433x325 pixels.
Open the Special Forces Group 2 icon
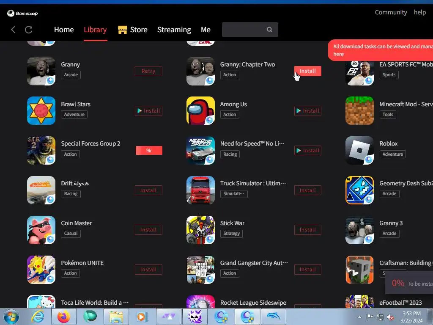point(41,150)
